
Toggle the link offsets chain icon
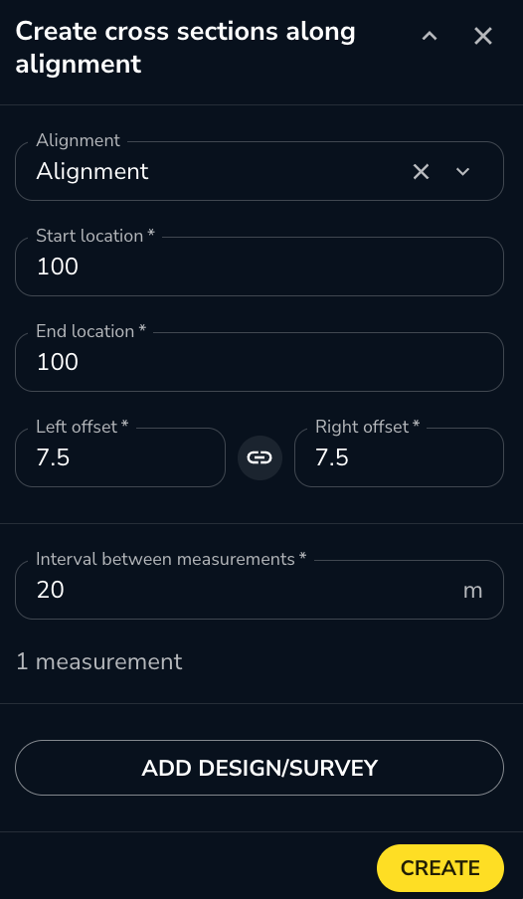click(260, 457)
